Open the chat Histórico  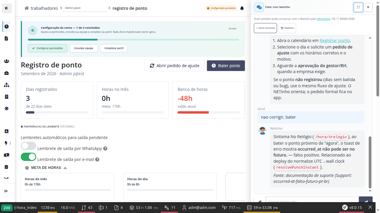coord(287,28)
